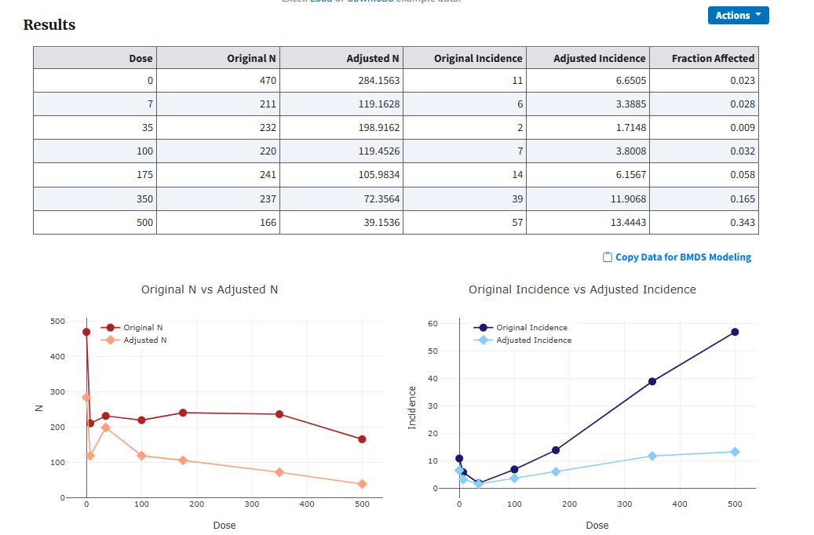814x535 pixels.
Task: Select the Fraction Affected value 0.058
Action: pyautogui.click(x=743, y=175)
